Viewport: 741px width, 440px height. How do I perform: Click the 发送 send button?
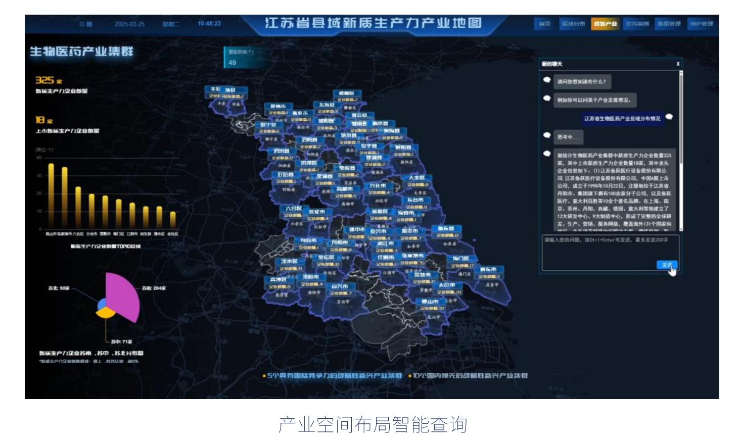coord(667,265)
